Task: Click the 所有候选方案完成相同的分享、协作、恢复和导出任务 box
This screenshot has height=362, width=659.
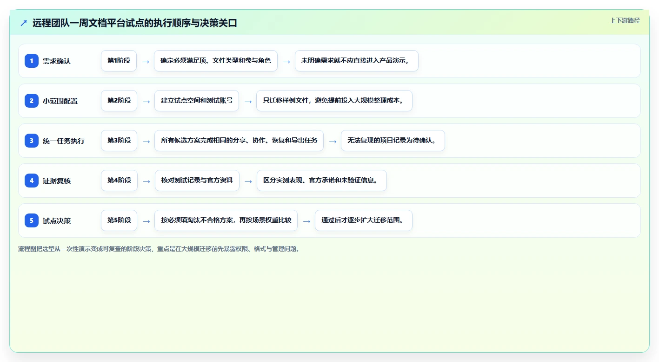Action: (239, 141)
